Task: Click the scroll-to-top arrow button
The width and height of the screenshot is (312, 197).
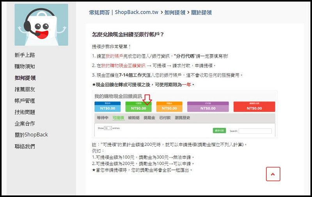Action: [x=273, y=174]
